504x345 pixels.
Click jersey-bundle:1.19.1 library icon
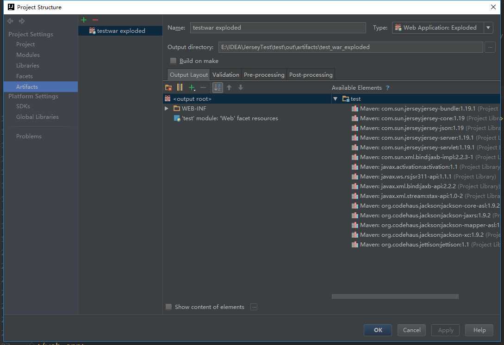point(355,109)
